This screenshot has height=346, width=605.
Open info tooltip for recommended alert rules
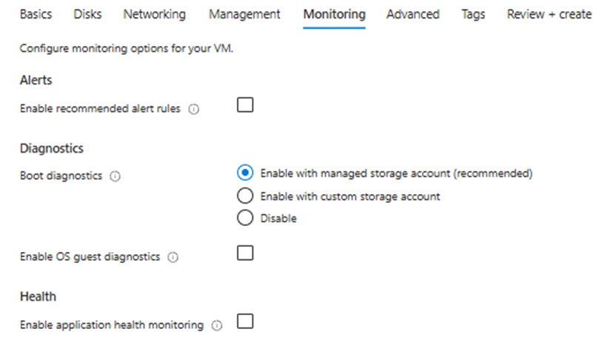coord(194,109)
